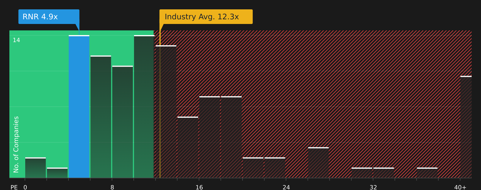The height and width of the screenshot is (190, 481).
Task: Click the histogram bar above PE 16
Action: point(209,137)
